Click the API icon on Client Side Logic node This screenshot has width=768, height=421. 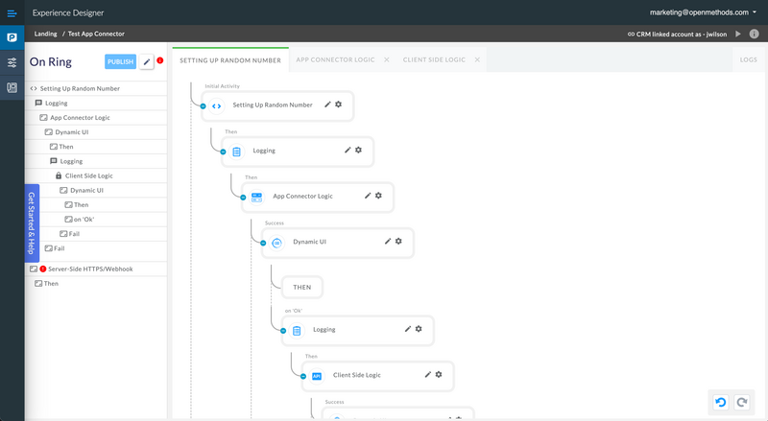pyautogui.click(x=317, y=376)
